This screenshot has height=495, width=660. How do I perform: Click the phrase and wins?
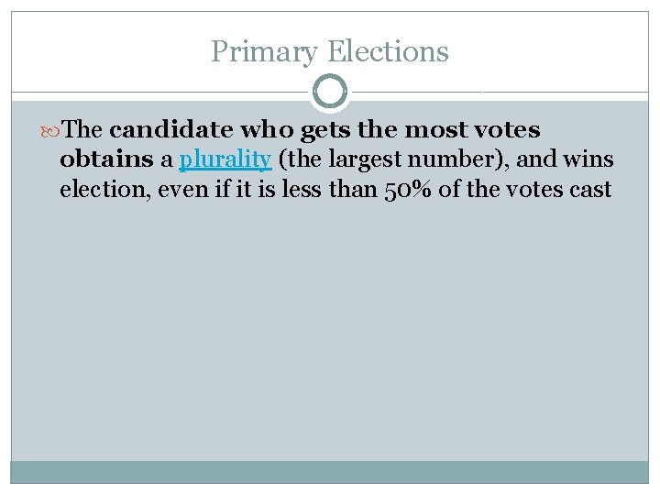coord(565,159)
